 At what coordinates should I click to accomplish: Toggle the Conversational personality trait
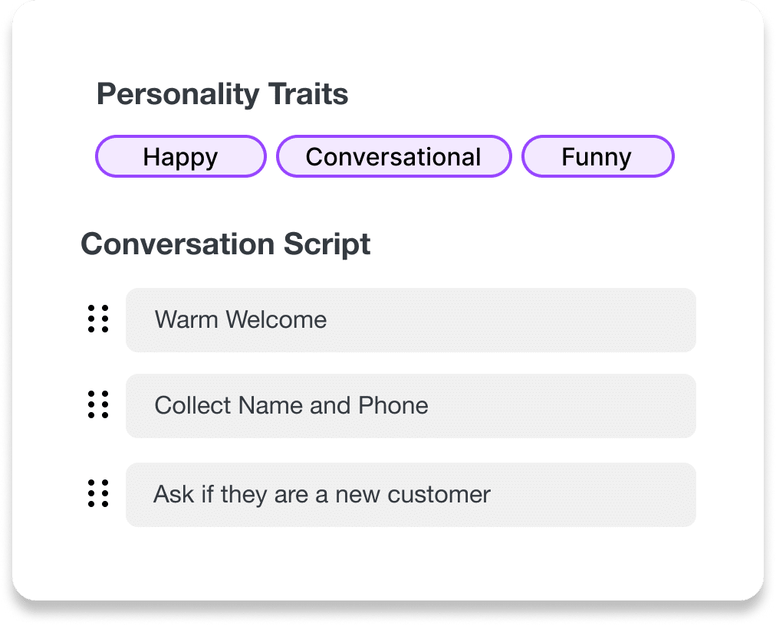(x=393, y=156)
